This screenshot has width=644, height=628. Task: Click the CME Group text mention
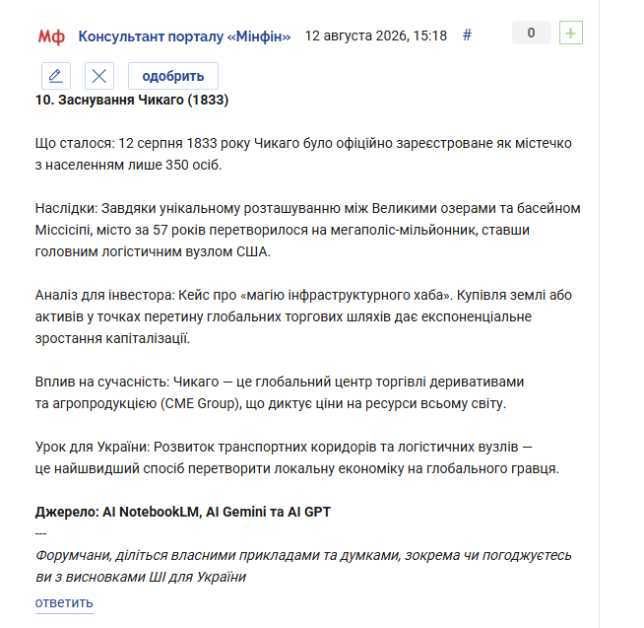coord(201,403)
